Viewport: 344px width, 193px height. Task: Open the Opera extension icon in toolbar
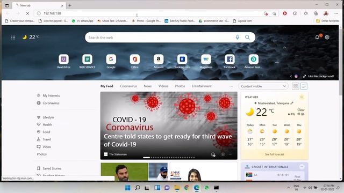point(285,13)
